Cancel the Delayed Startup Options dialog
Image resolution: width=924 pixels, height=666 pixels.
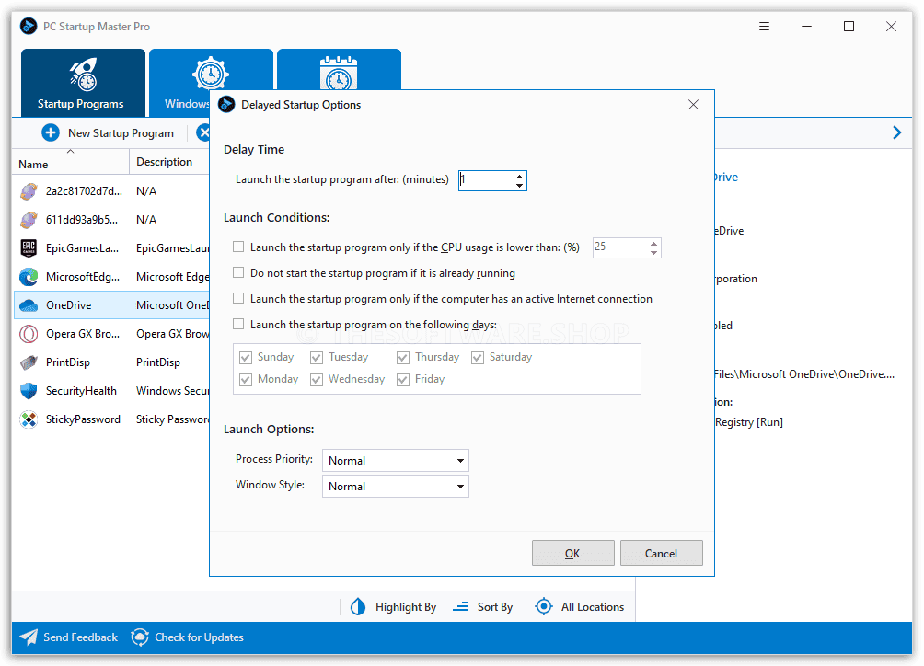pos(661,553)
